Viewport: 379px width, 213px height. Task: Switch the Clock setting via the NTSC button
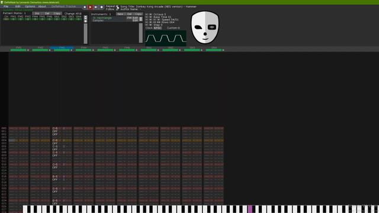pyautogui.click(x=158, y=28)
